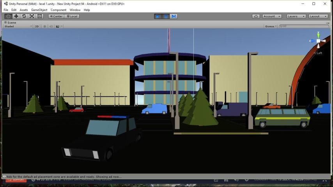The image size is (333, 187).
Task: Open the Layout dropdown
Action: pyautogui.click(x=318, y=16)
